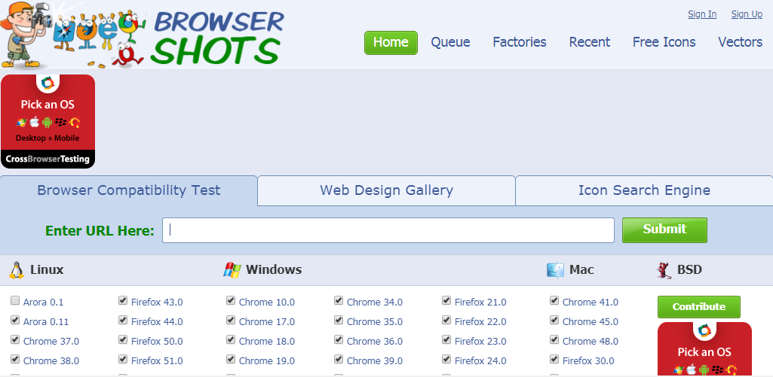Screen dimensions: 773x377
Task: Open the Vectors page
Action: pyautogui.click(x=741, y=42)
